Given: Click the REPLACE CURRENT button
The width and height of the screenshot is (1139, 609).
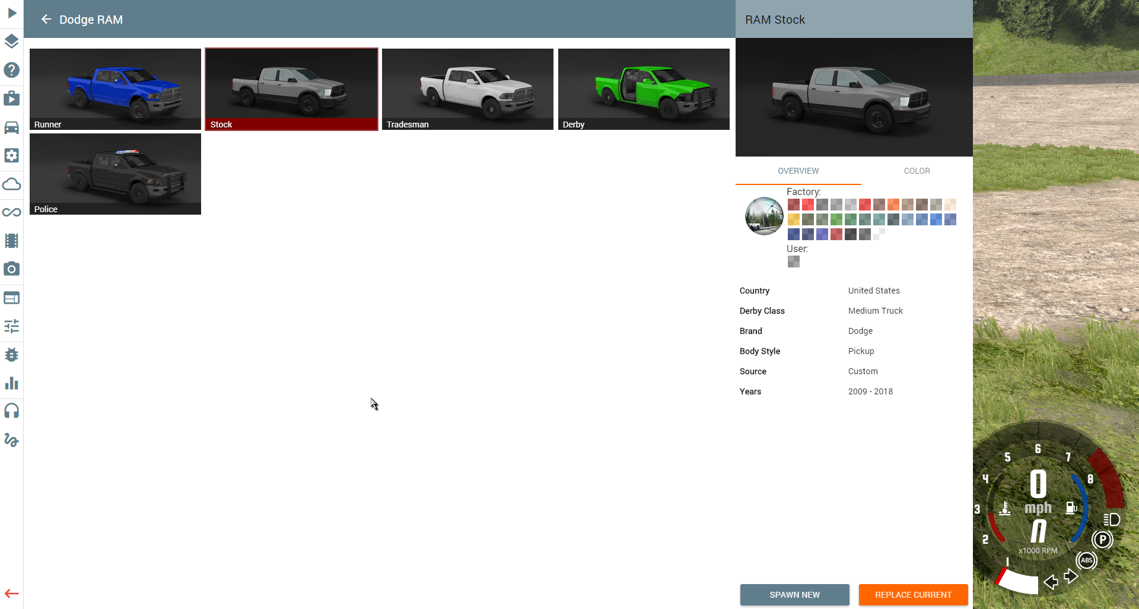Looking at the screenshot, I should point(914,595).
